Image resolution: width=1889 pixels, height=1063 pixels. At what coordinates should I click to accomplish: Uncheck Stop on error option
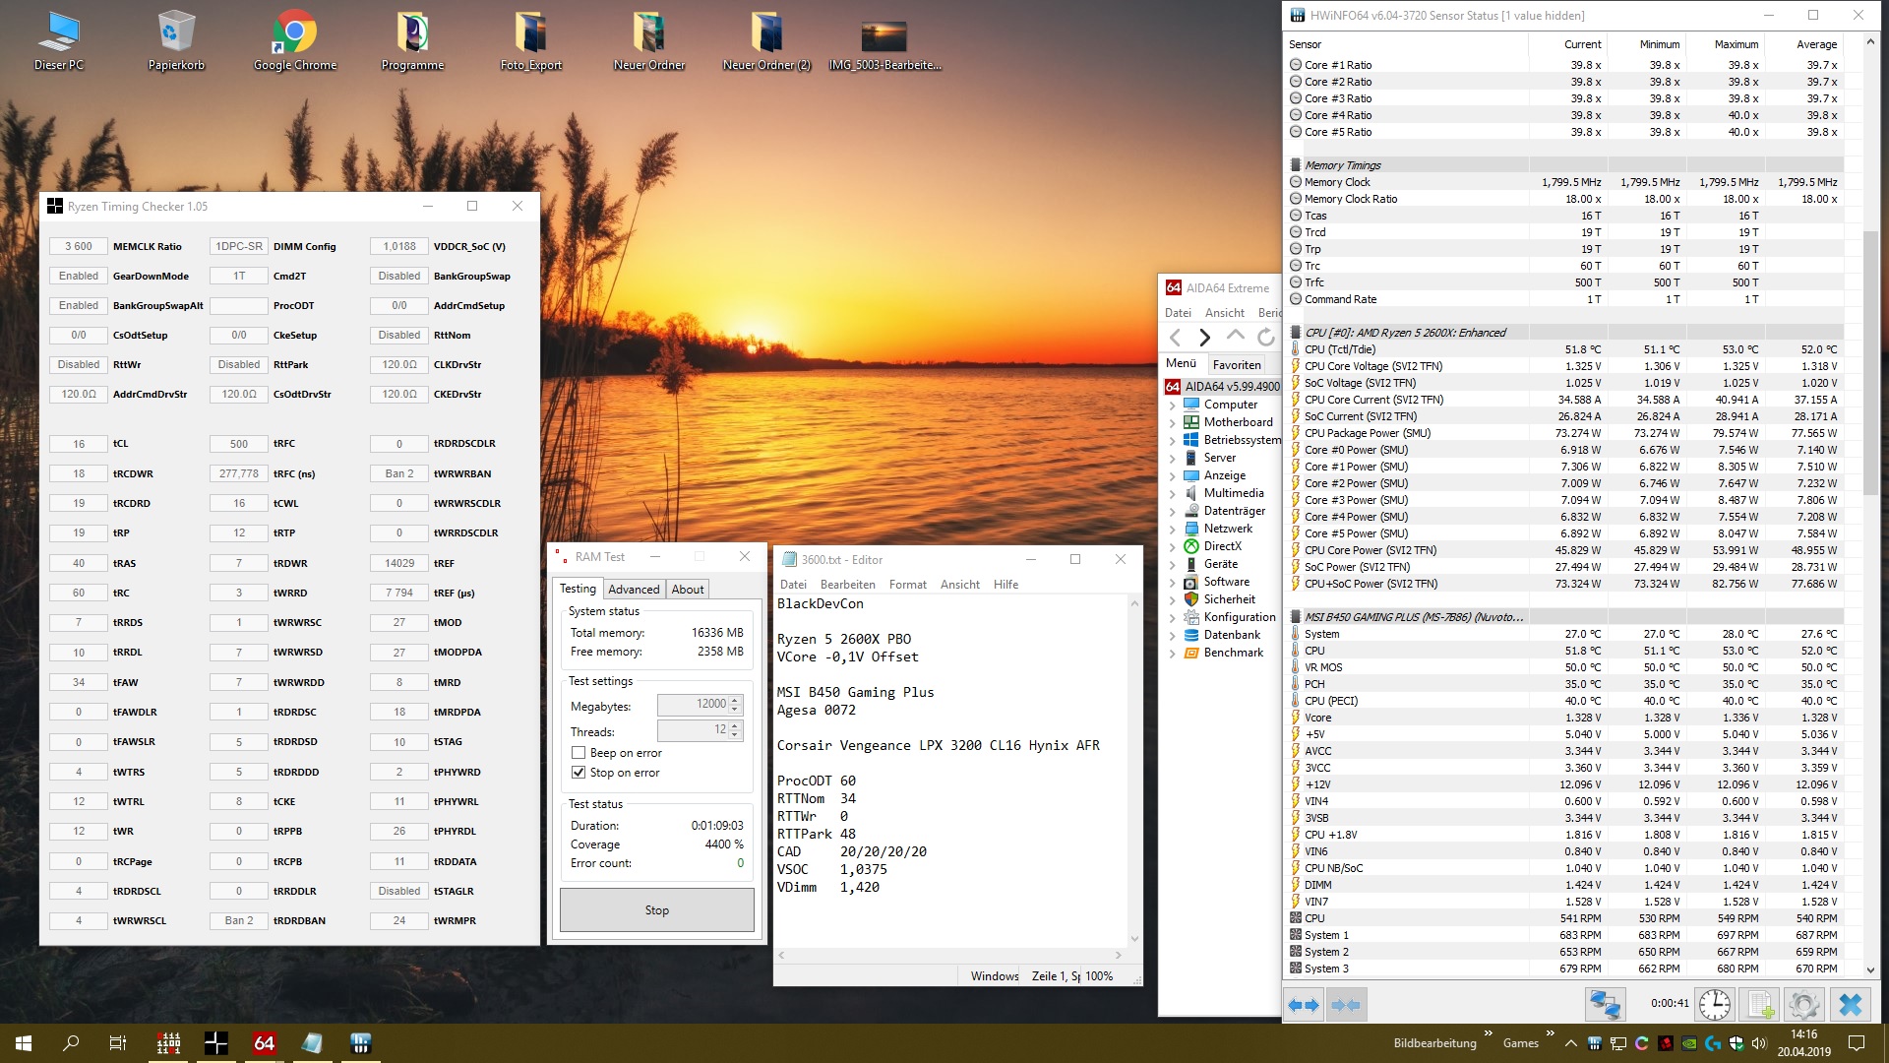click(x=579, y=773)
